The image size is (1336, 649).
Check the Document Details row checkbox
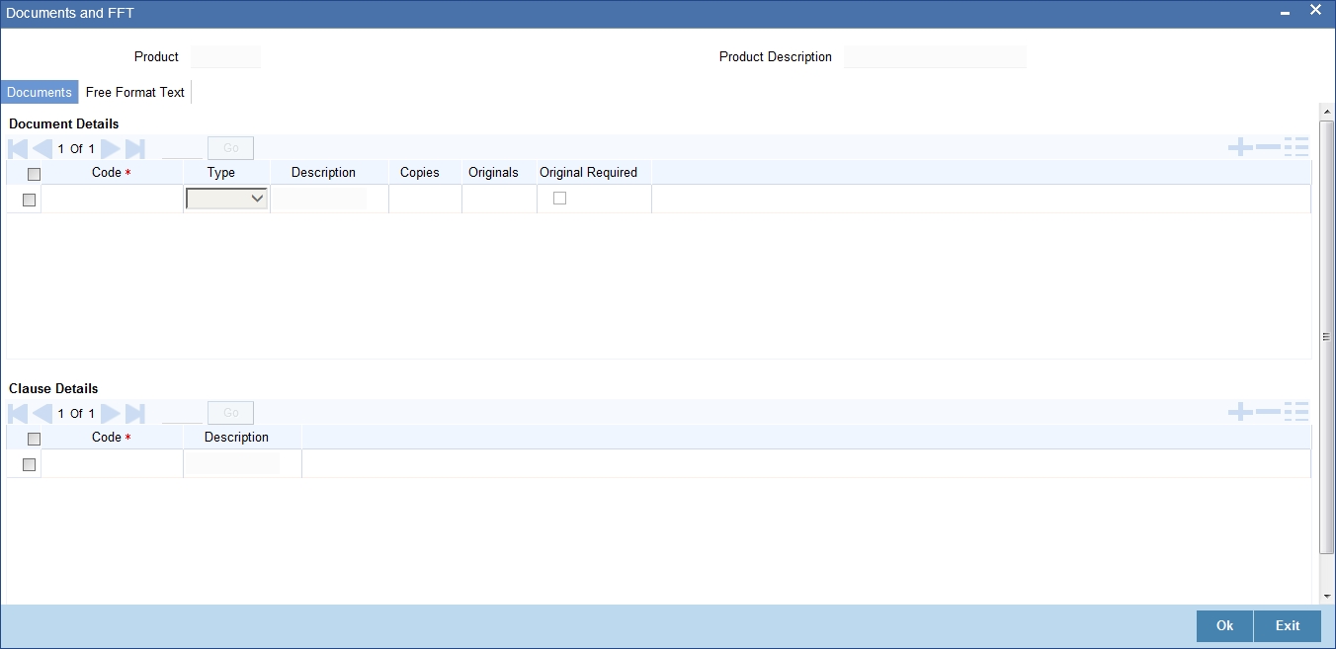29,200
